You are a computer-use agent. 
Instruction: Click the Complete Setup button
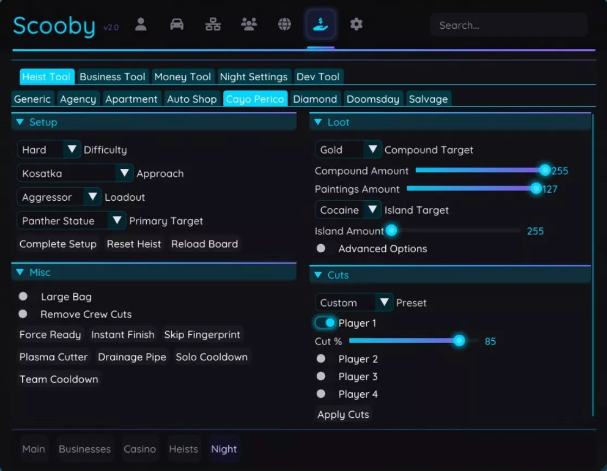pyautogui.click(x=58, y=244)
